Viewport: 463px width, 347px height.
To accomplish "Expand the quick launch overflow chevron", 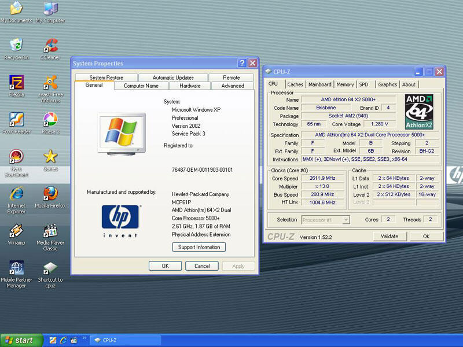I will pyautogui.click(x=84, y=338).
